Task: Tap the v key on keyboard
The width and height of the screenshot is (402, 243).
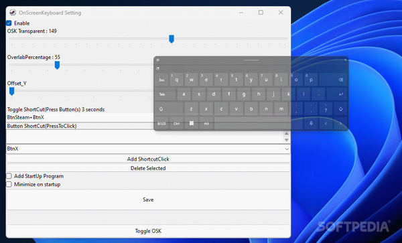Action: point(236,109)
